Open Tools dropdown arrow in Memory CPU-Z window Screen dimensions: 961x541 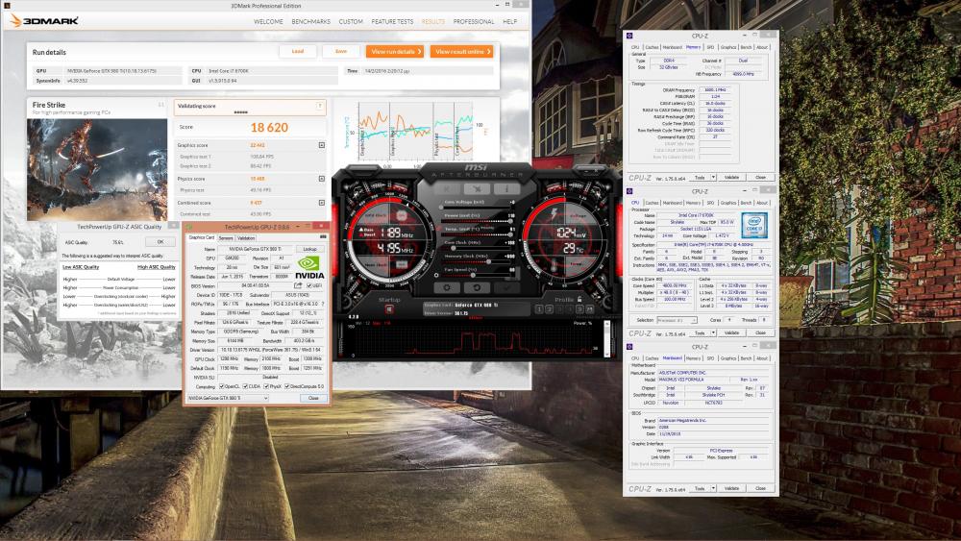[713, 178]
